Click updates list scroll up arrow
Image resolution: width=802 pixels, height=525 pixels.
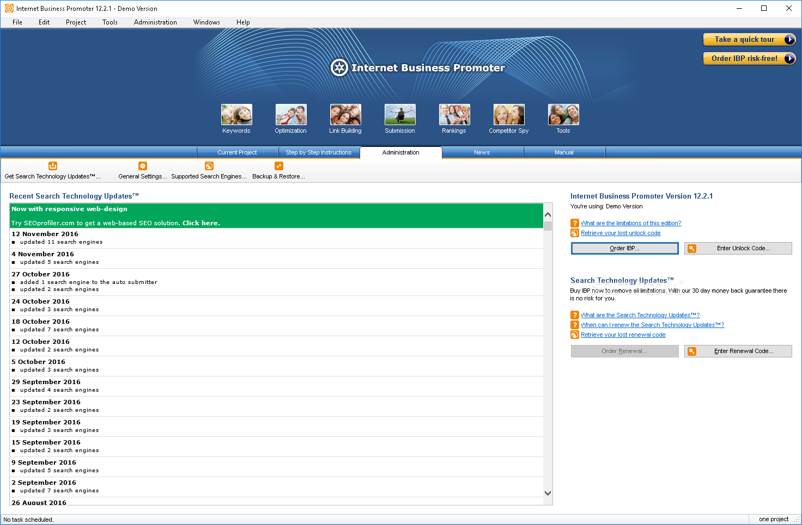pyautogui.click(x=548, y=215)
